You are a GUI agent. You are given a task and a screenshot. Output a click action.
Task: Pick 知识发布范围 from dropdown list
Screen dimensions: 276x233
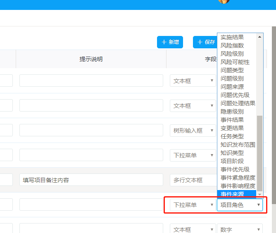pos(238,145)
